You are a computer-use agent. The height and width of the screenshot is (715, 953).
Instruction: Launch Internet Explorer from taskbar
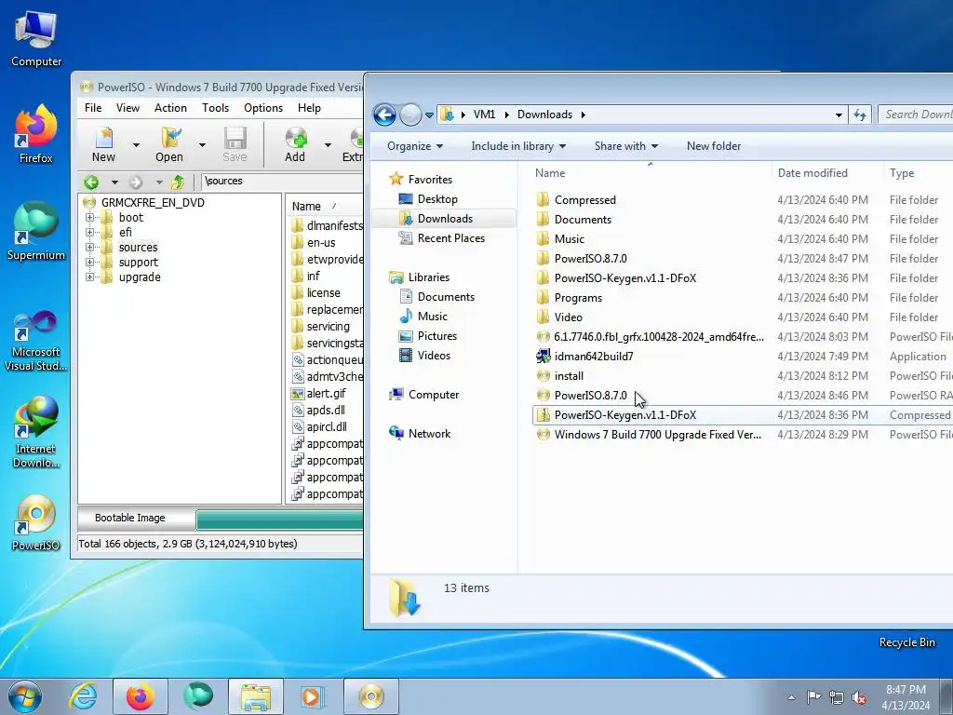83,696
